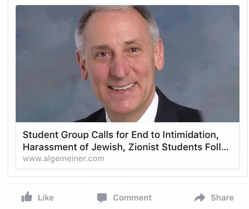Like the post via the Like label
The width and height of the screenshot is (249, 209).
point(46,198)
